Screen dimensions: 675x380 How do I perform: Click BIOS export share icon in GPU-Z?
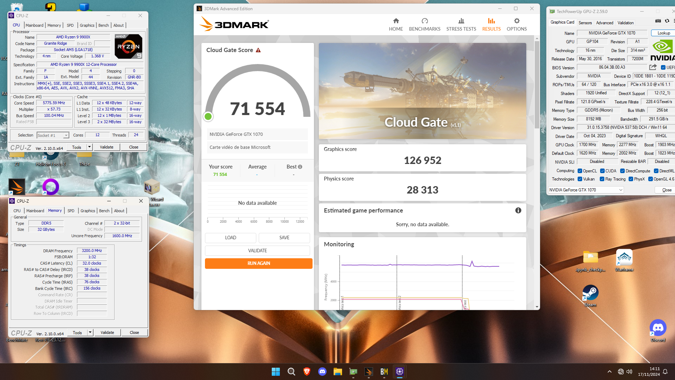[x=653, y=67]
